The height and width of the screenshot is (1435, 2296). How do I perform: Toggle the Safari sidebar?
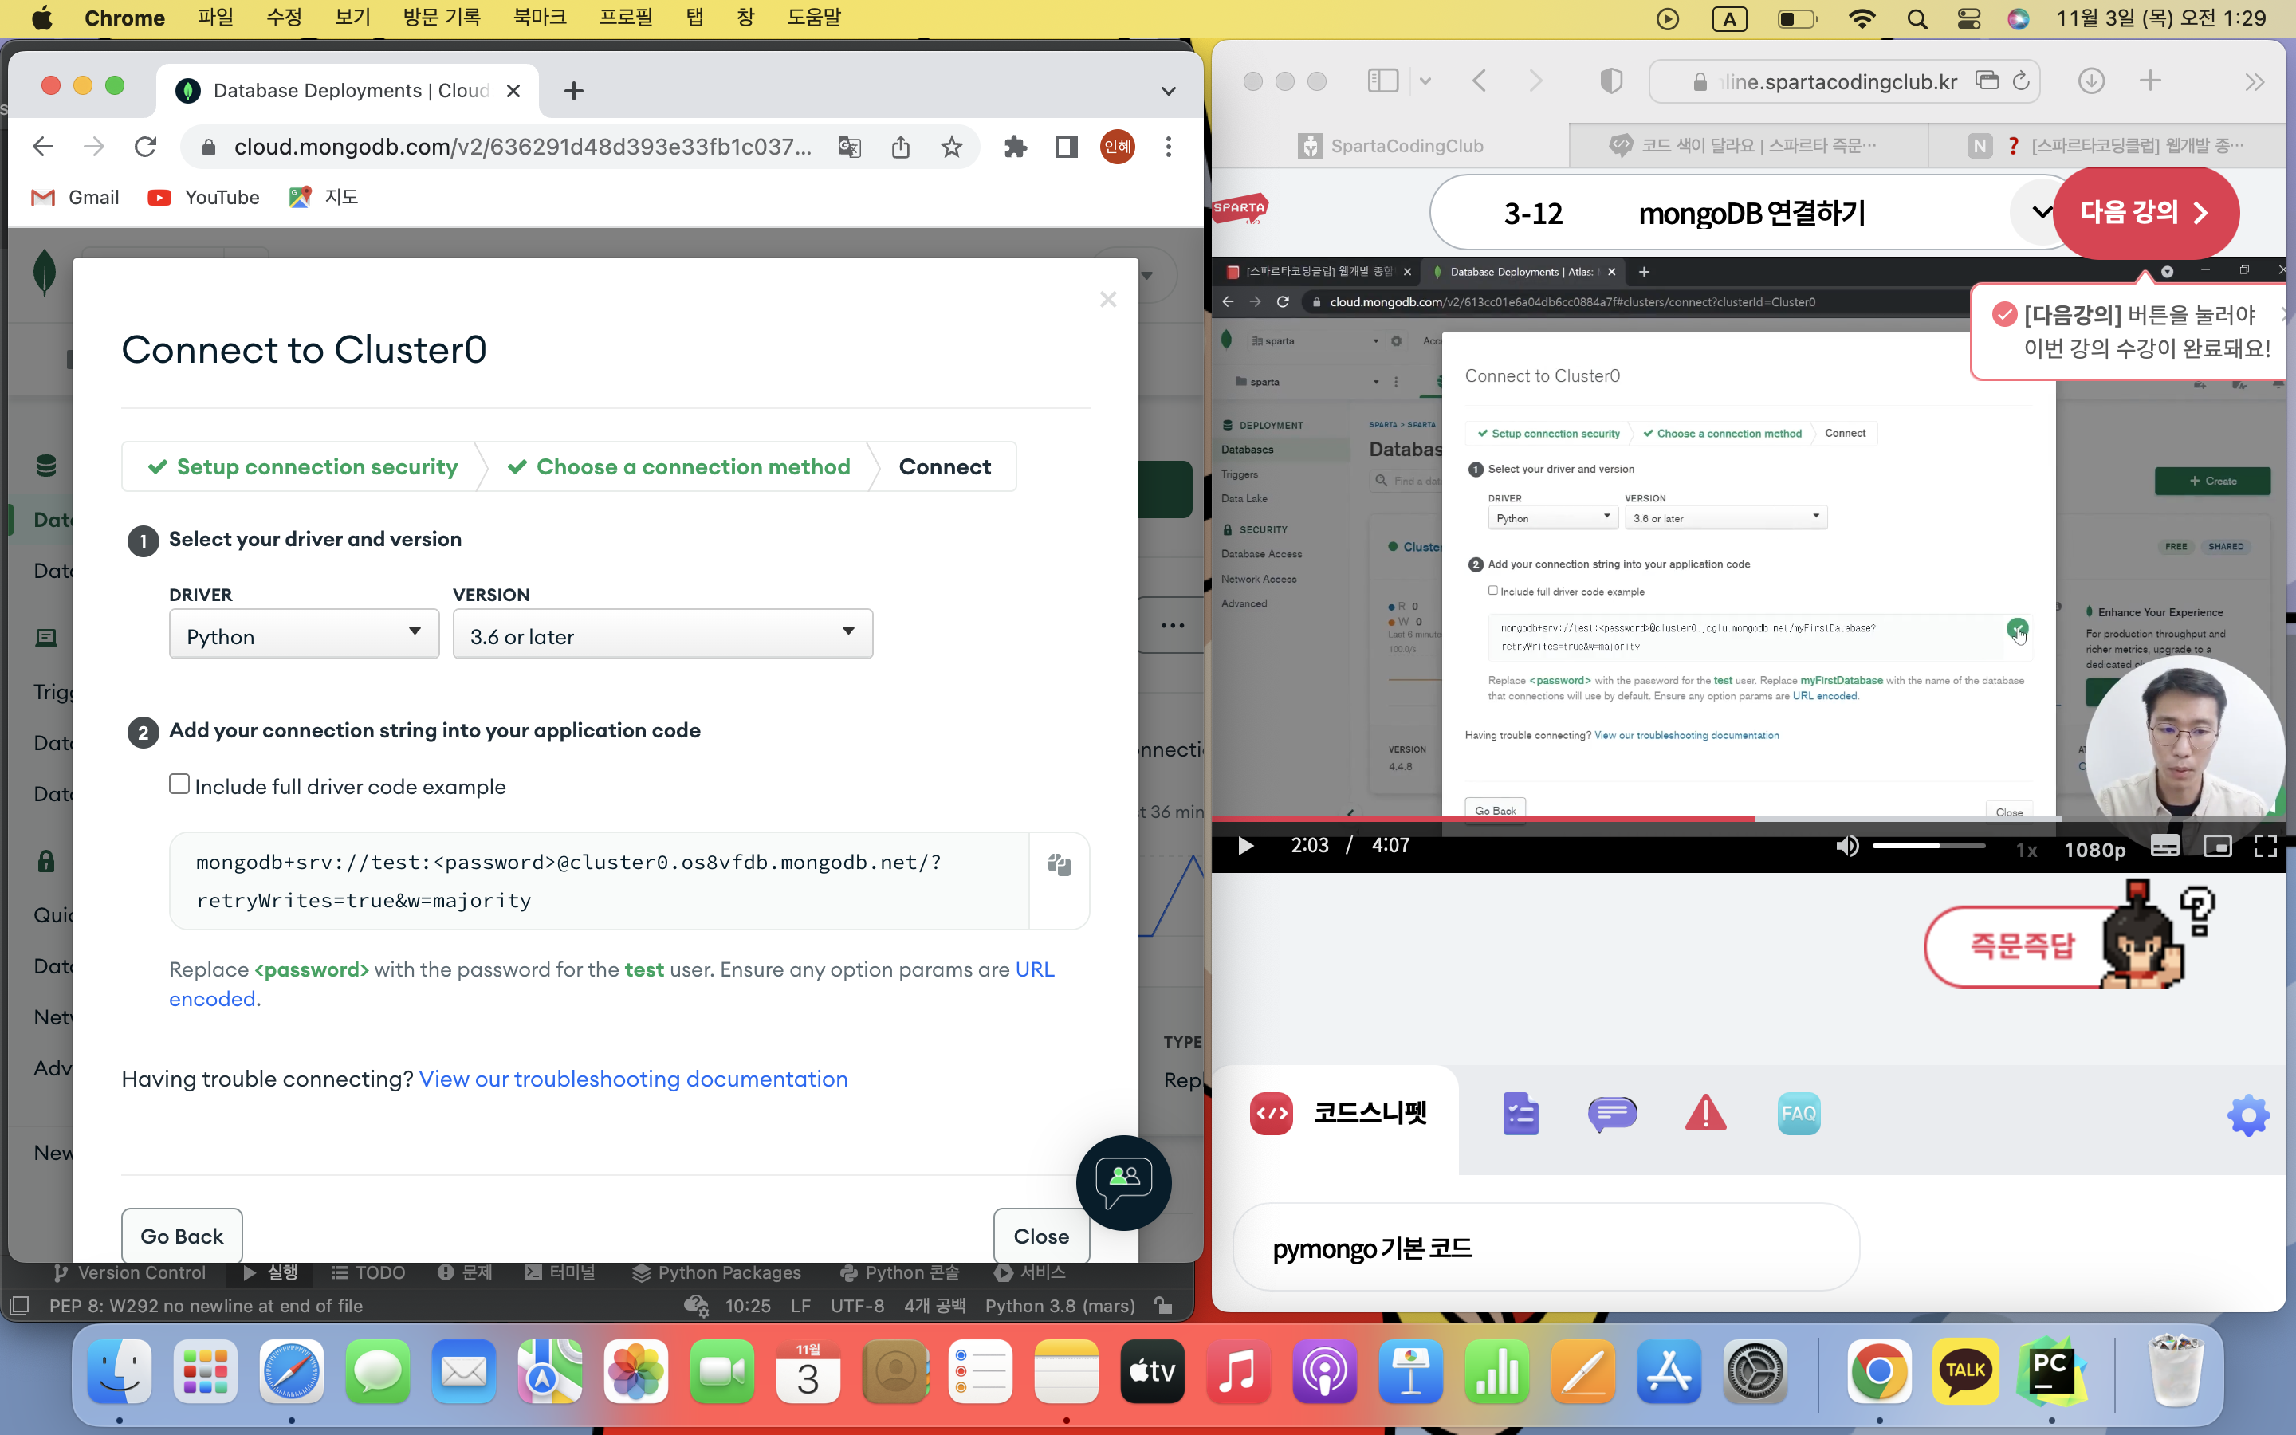[1383, 81]
